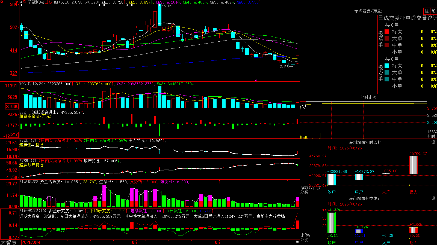Image resolution: width=437 pixels, height=245 pixels.
Task: Click the 散户 net amount bar -30881.49
Action: pos(332,180)
